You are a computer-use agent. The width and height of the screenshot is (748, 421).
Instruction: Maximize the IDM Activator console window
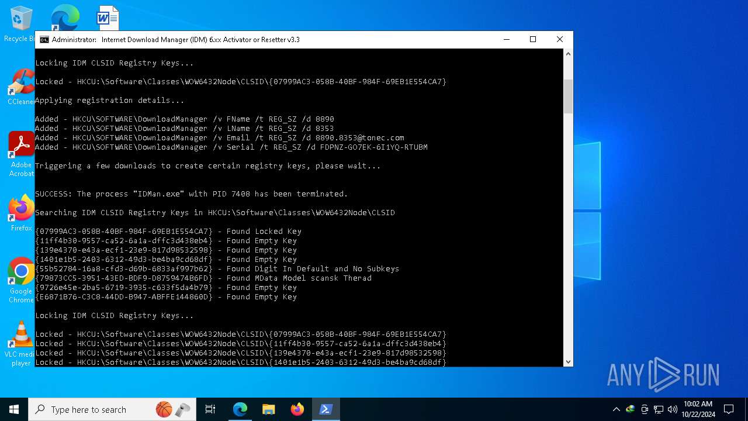coord(533,40)
